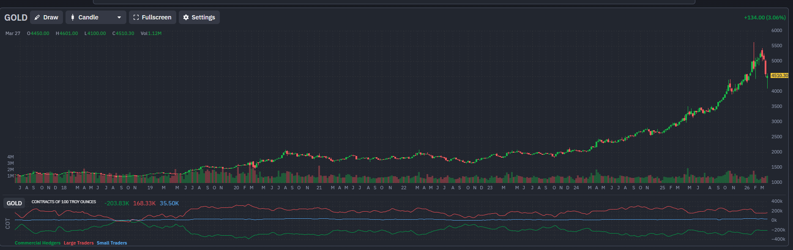Open the Candle chart type dropdown arrow
Screen dimensions: 793x250
pos(119,17)
